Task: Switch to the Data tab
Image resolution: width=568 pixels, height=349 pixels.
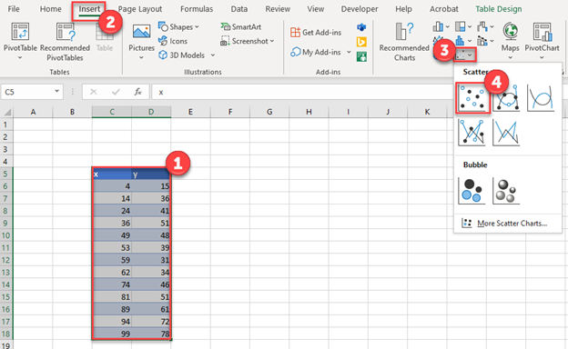Action: (239, 9)
